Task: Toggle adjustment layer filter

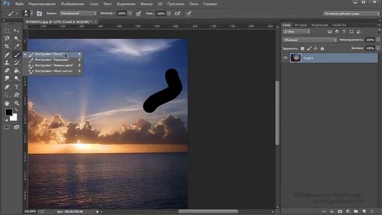Action: click(337, 32)
